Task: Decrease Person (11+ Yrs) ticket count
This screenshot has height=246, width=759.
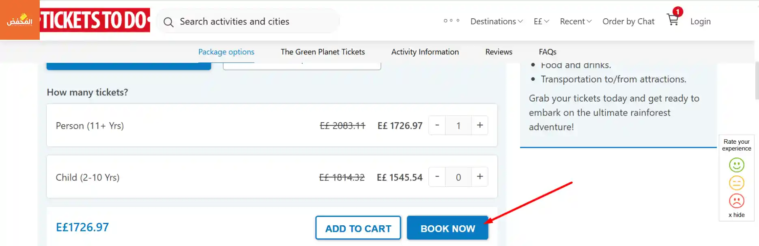Action: coord(437,125)
